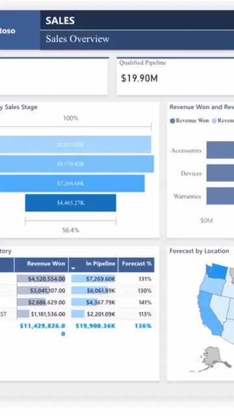This screenshot has height=416, width=234.
Task: Select Oregon on the forecast map
Action: (213, 285)
